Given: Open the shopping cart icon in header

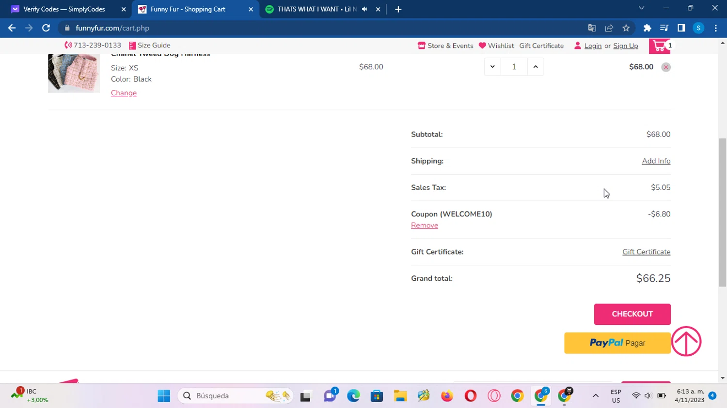Looking at the screenshot, I should [x=660, y=46].
